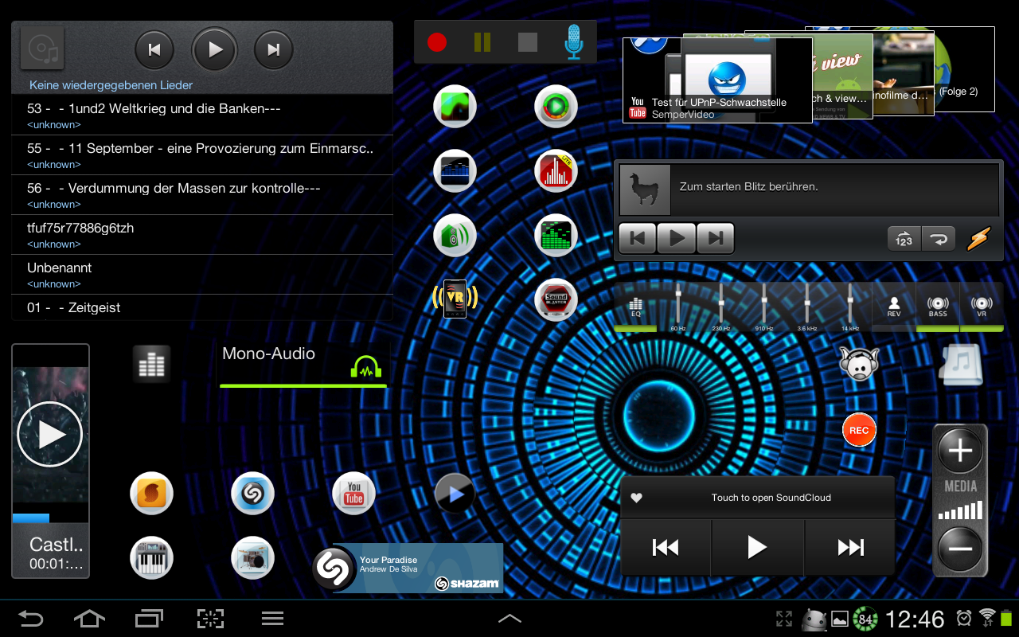Image resolution: width=1019 pixels, height=637 pixels.
Task: Skip to previous song in top-left music widget
Action: pos(155,49)
